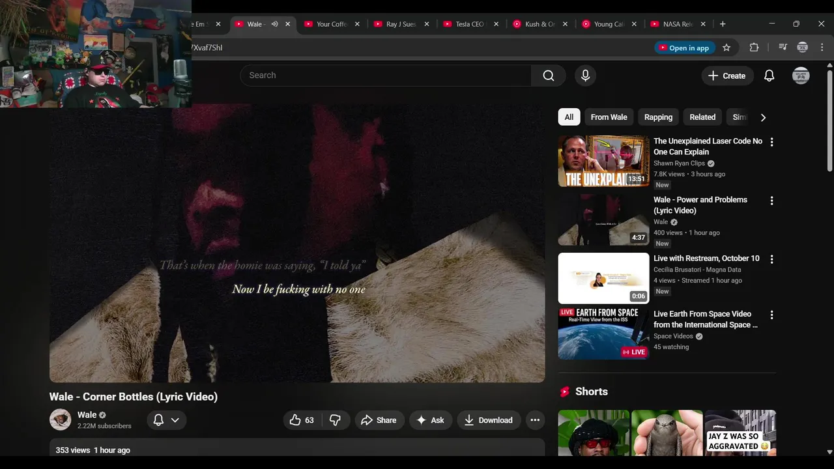834x469 pixels.
Task: Open Unexplained Laser Code video thumbnail
Action: coord(603,161)
